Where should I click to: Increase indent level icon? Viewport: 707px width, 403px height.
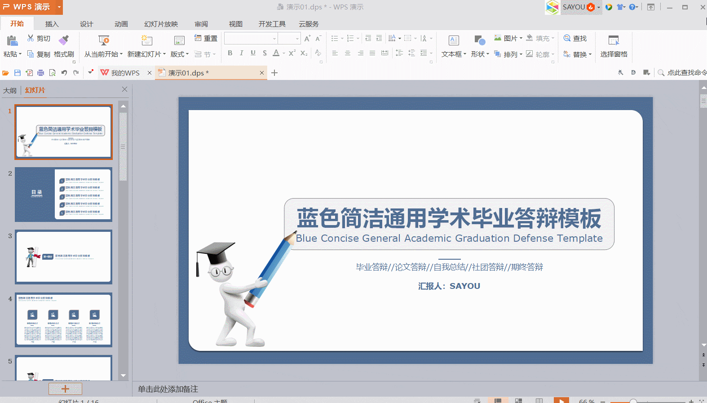[379, 38]
